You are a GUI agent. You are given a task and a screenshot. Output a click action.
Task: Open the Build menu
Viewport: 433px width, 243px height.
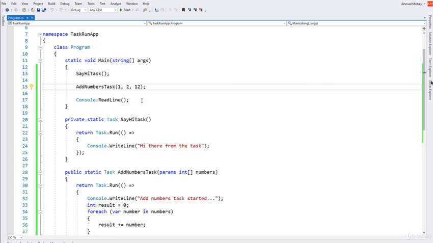pyautogui.click(x=51, y=4)
